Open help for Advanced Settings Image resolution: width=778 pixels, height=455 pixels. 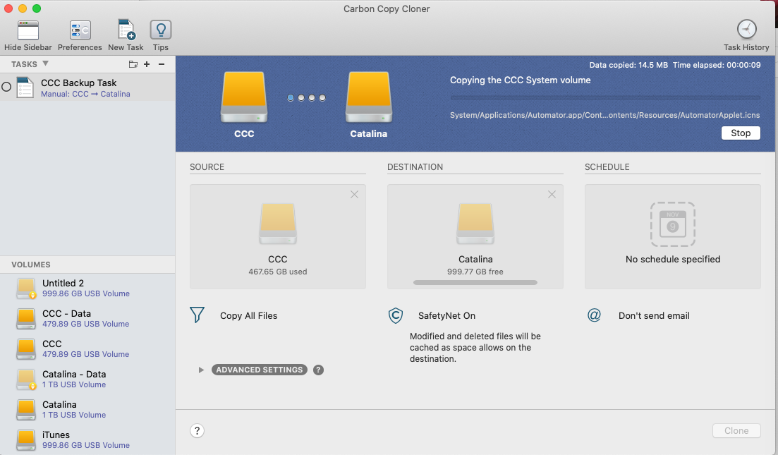[x=318, y=370]
